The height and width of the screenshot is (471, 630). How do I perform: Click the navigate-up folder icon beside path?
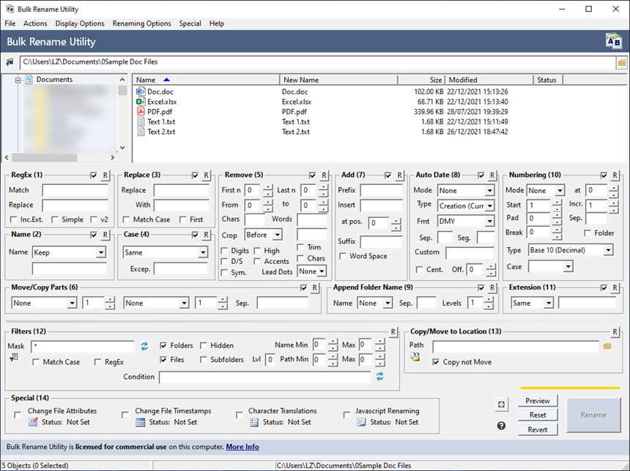(x=10, y=62)
